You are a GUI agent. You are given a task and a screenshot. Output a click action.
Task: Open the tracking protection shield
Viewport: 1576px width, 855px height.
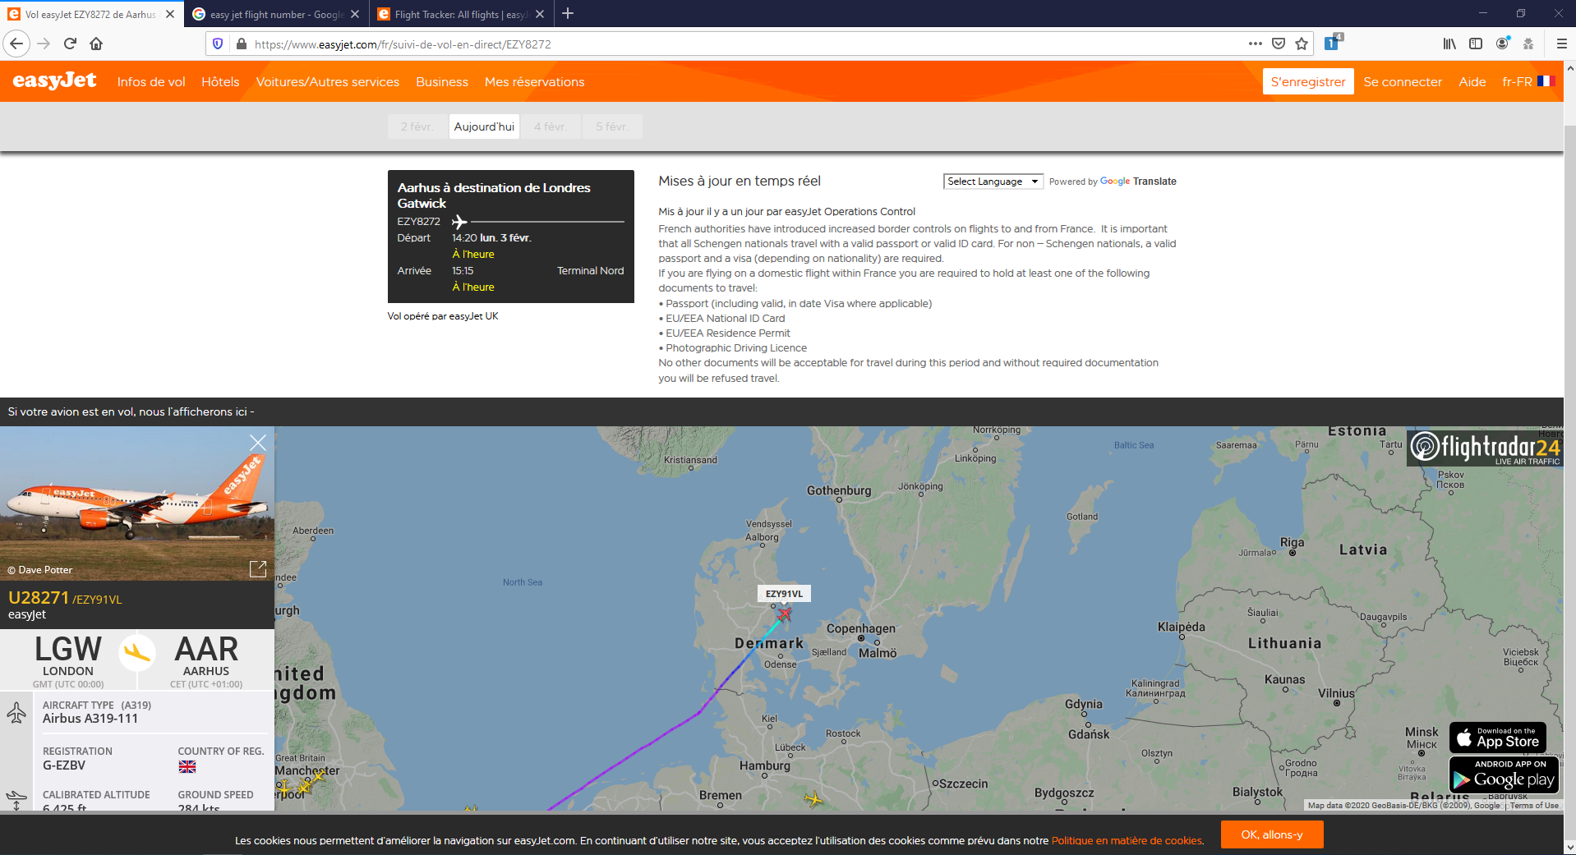216,44
